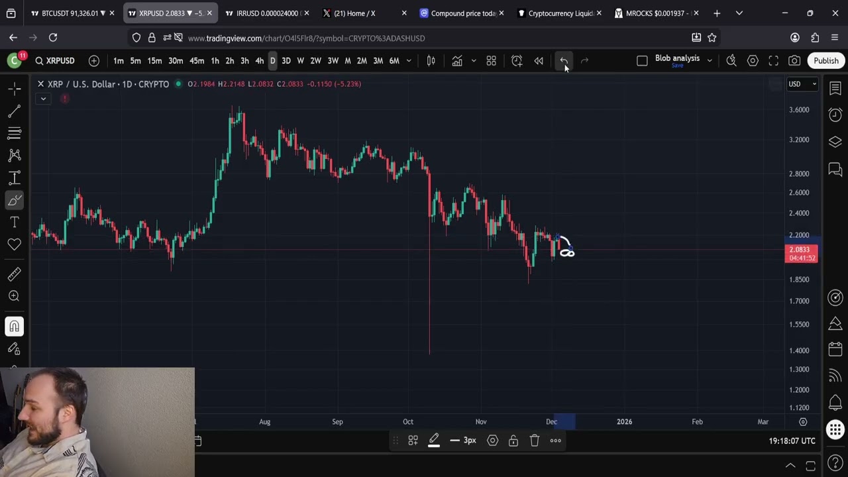Screen dimensions: 848x477
Task: Open the chart patterns tool
Action: tap(14, 156)
